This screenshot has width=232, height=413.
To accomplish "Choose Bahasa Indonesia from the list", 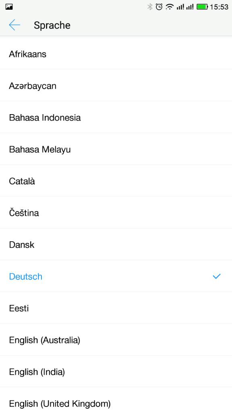I will coord(116,117).
